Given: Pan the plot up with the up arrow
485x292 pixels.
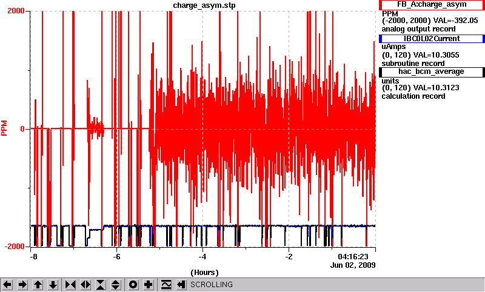Looking at the screenshot, I should (x=38, y=285).
